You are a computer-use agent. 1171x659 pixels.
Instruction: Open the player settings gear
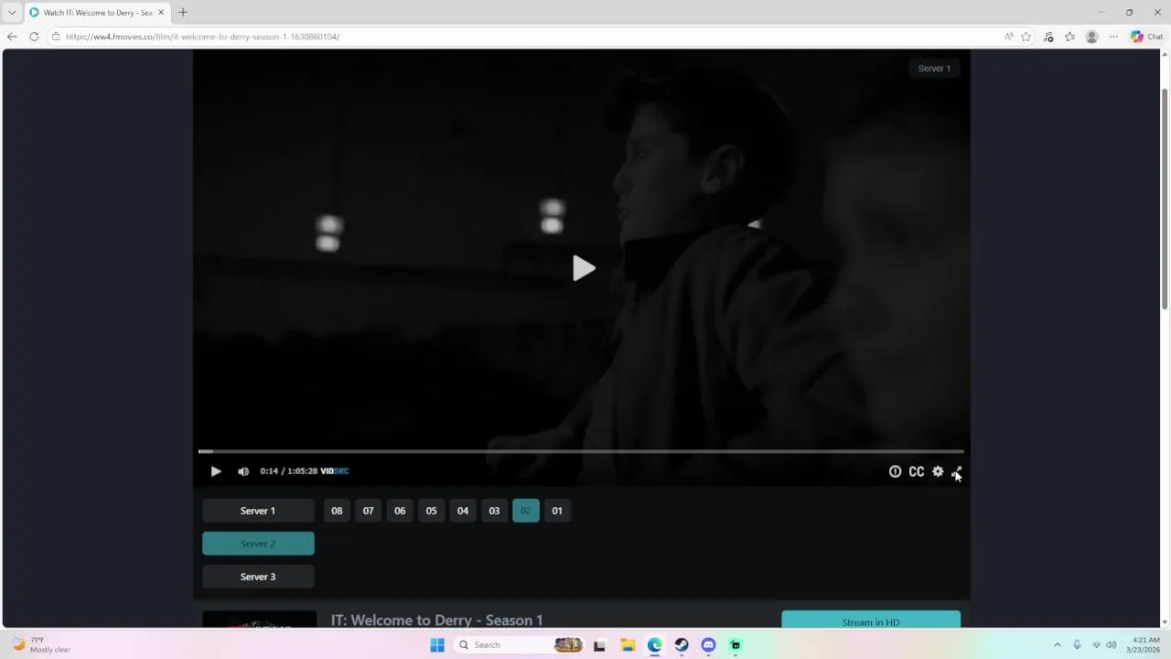(x=938, y=471)
